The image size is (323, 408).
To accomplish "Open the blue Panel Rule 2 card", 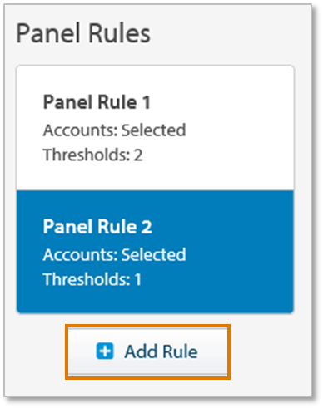I will (x=155, y=252).
